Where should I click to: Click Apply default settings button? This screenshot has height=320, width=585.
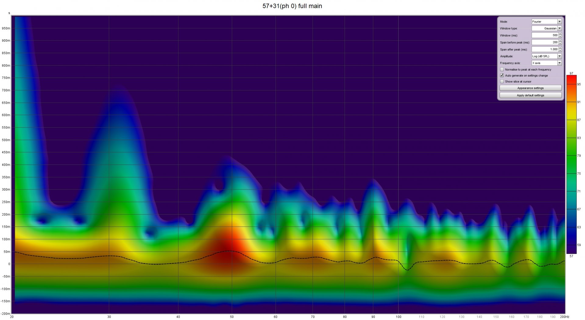tap(530, 95)
